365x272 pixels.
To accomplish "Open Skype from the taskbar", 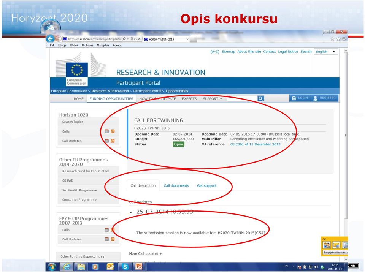I will point(125,267).
